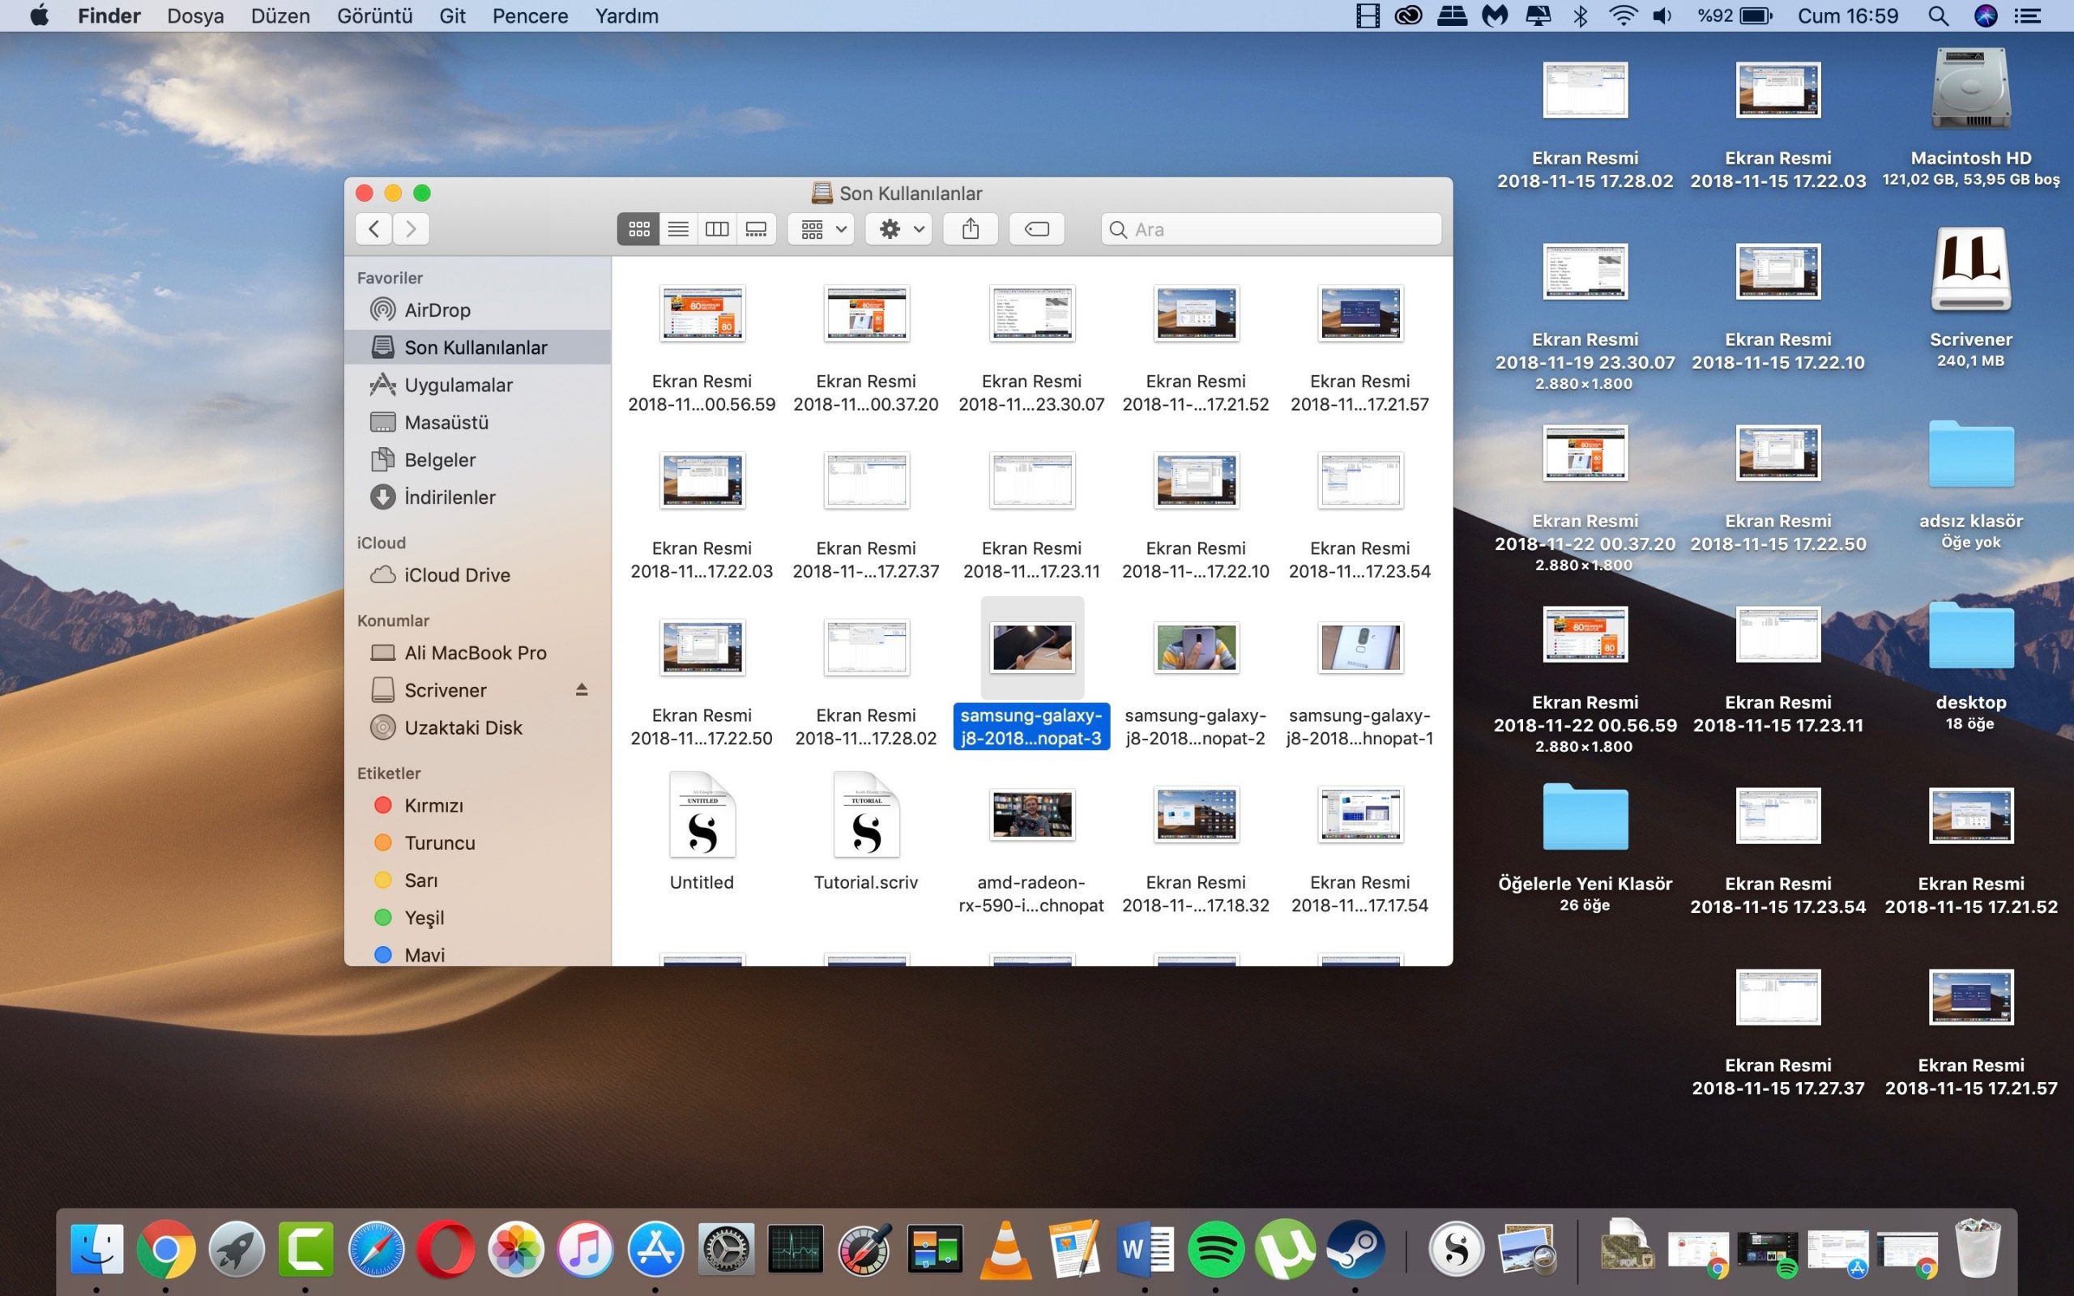The height and width of the screenshot is (1296, 2074).
Task: Switch Finder to list view
Action: [678, 229]
